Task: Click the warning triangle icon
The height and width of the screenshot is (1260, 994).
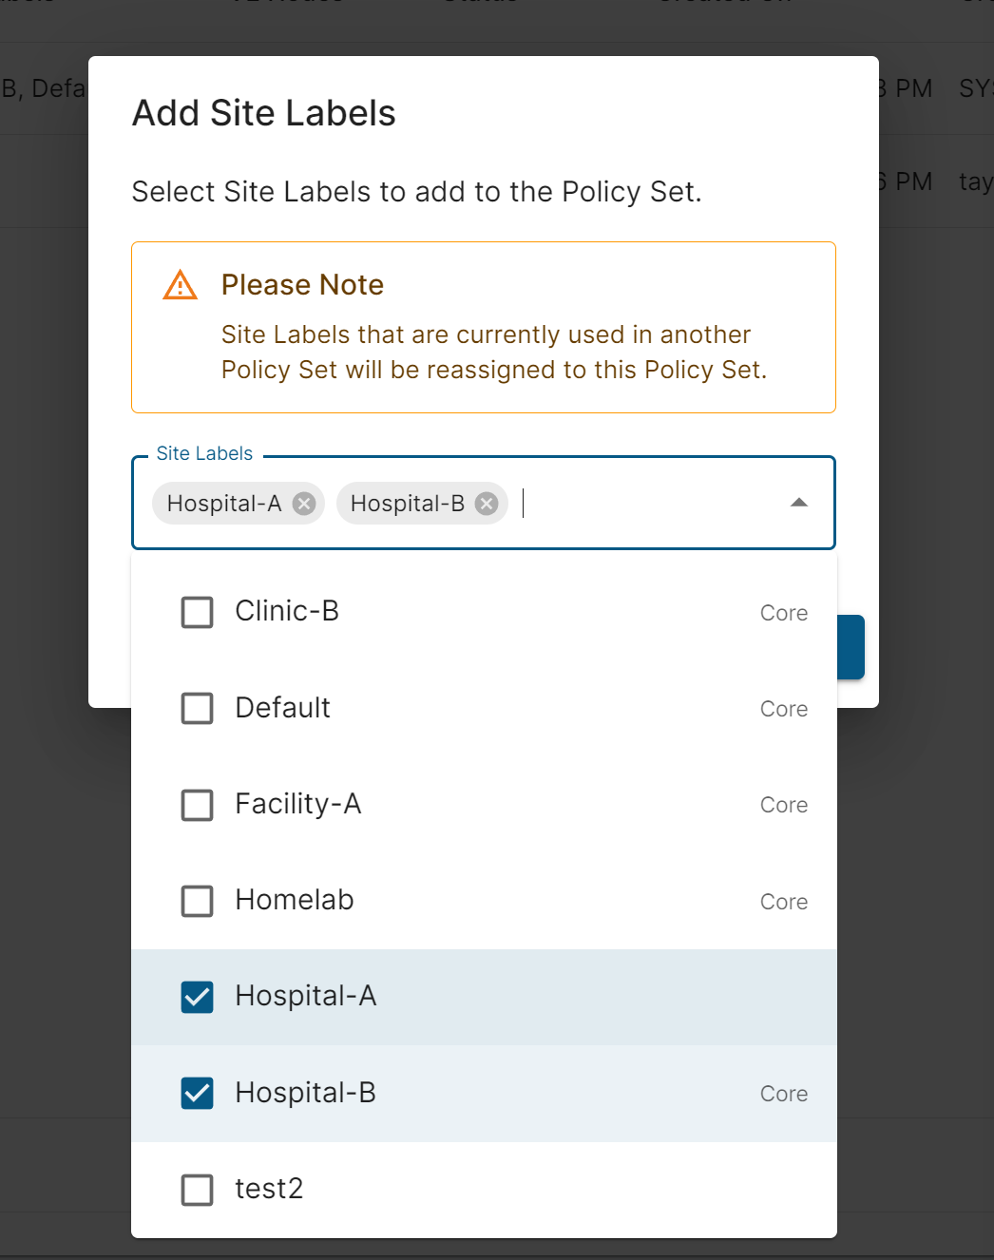Action: tap(181, 285)
